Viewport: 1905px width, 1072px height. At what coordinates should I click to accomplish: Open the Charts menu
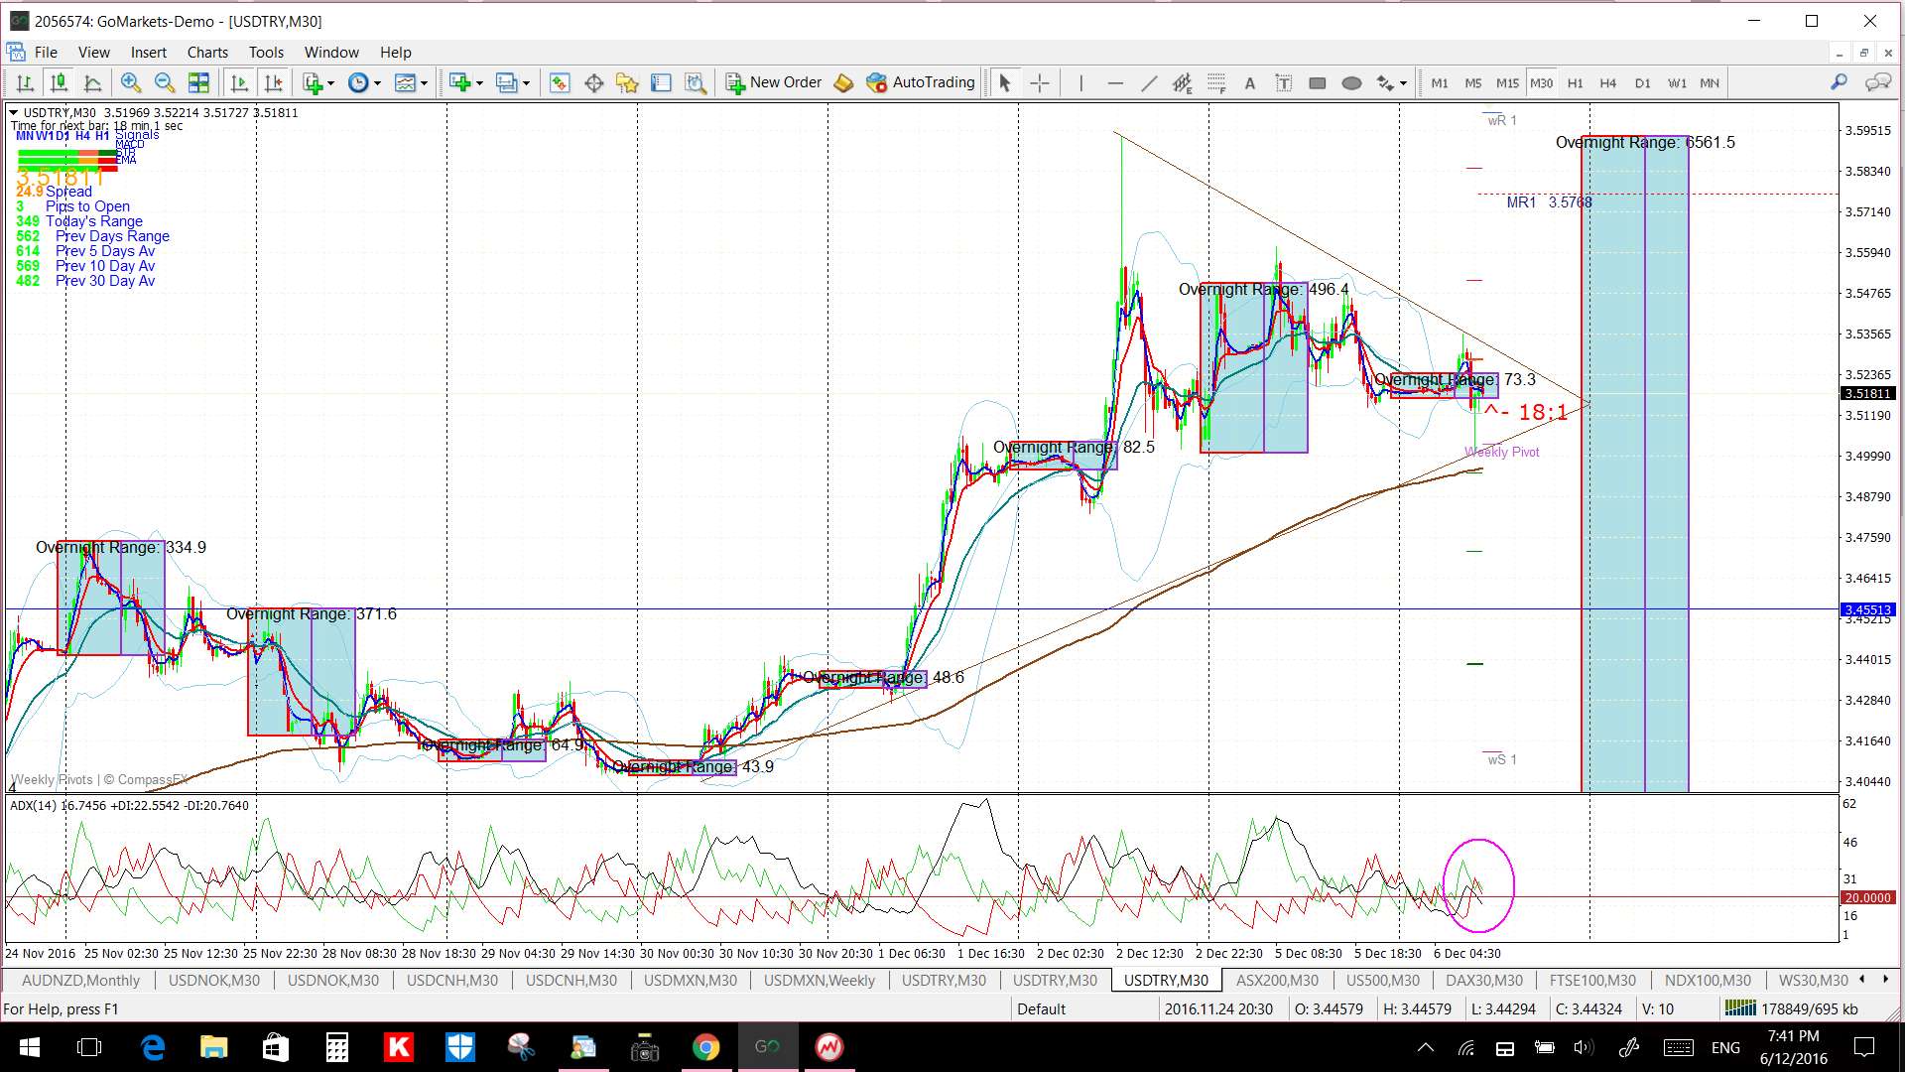207,53
